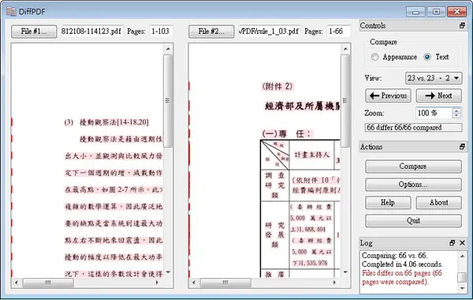Float the Controls panel using its undock icon
The height and width of the screenshot is (300, 473).
[x=462, y=26]
